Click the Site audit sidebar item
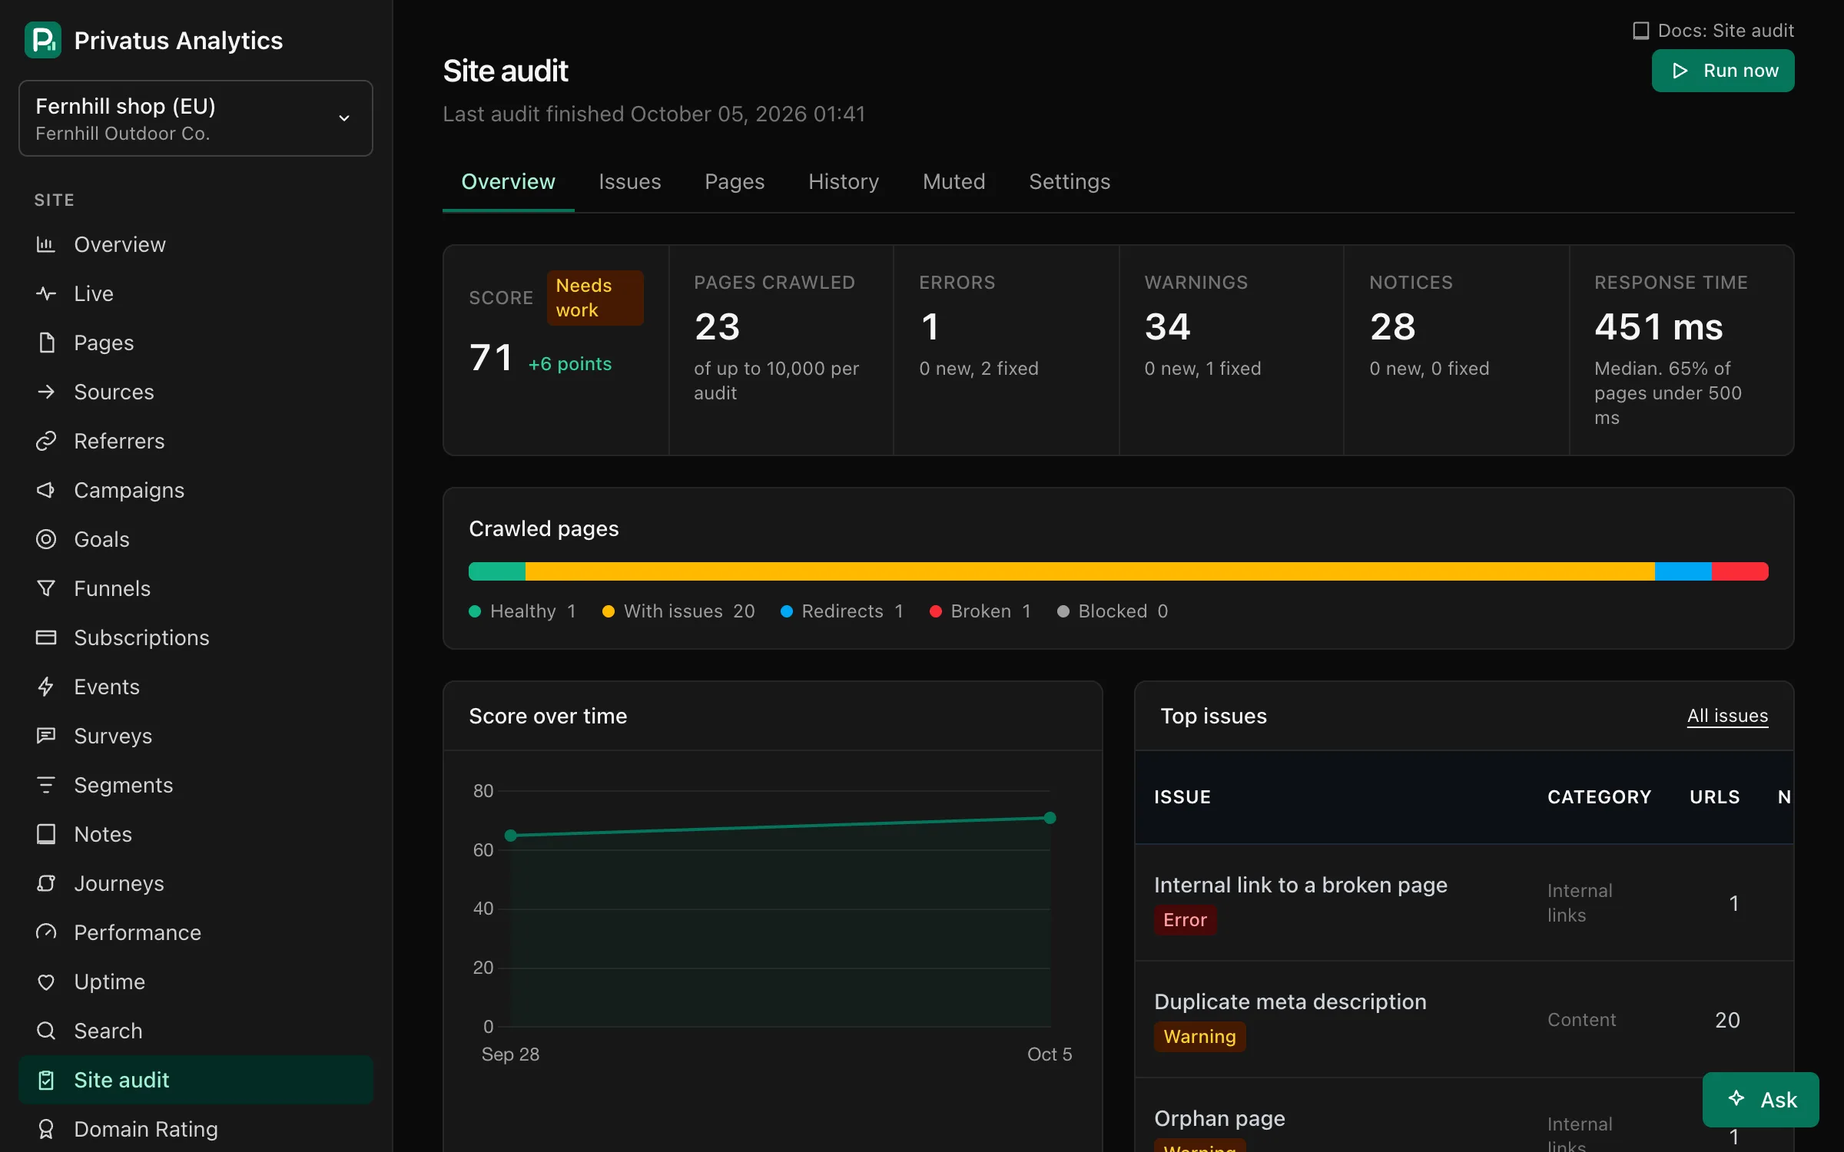 tap(196, 1080)
